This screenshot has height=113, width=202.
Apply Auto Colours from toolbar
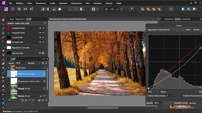tap(54, 9)
